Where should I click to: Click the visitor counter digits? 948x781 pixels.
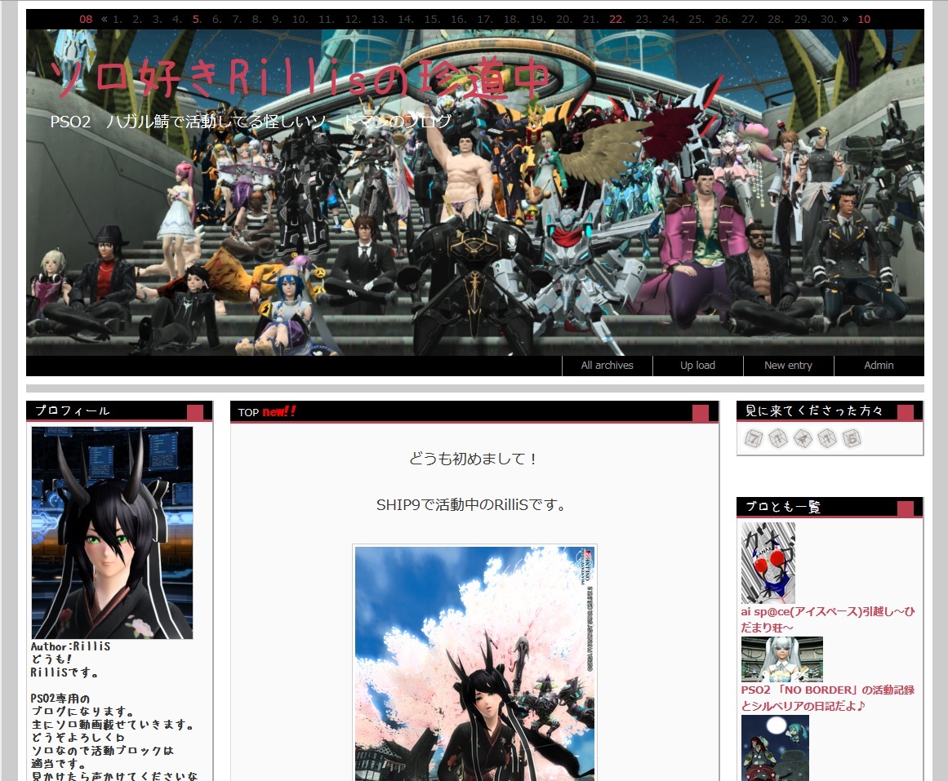(803, 438)
